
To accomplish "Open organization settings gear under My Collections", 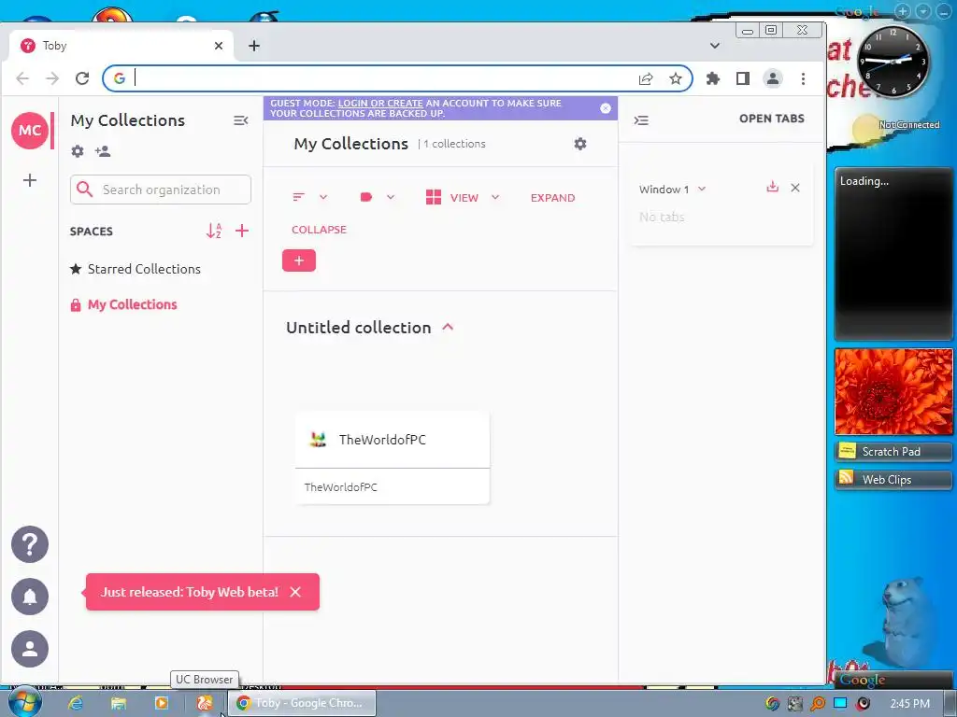I will (78, 150).
